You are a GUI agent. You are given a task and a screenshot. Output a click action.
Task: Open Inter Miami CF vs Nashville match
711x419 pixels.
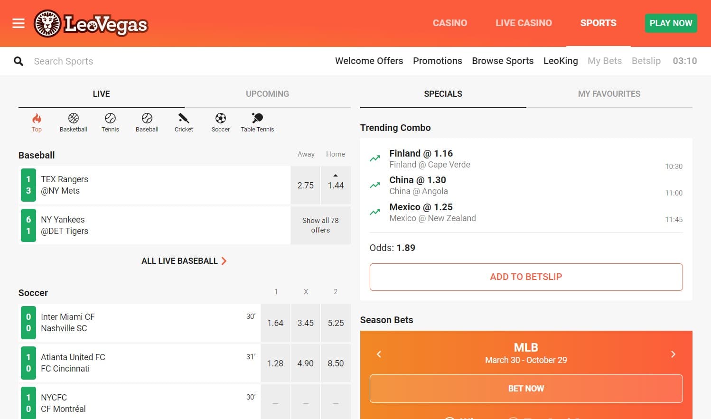140,323
